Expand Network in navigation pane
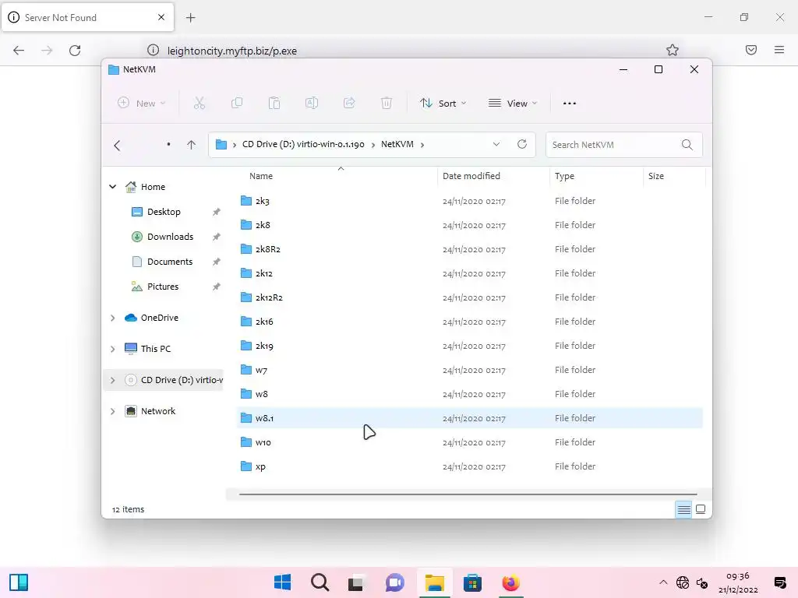Viewport: 798px width, 598px height. (112, 411)
